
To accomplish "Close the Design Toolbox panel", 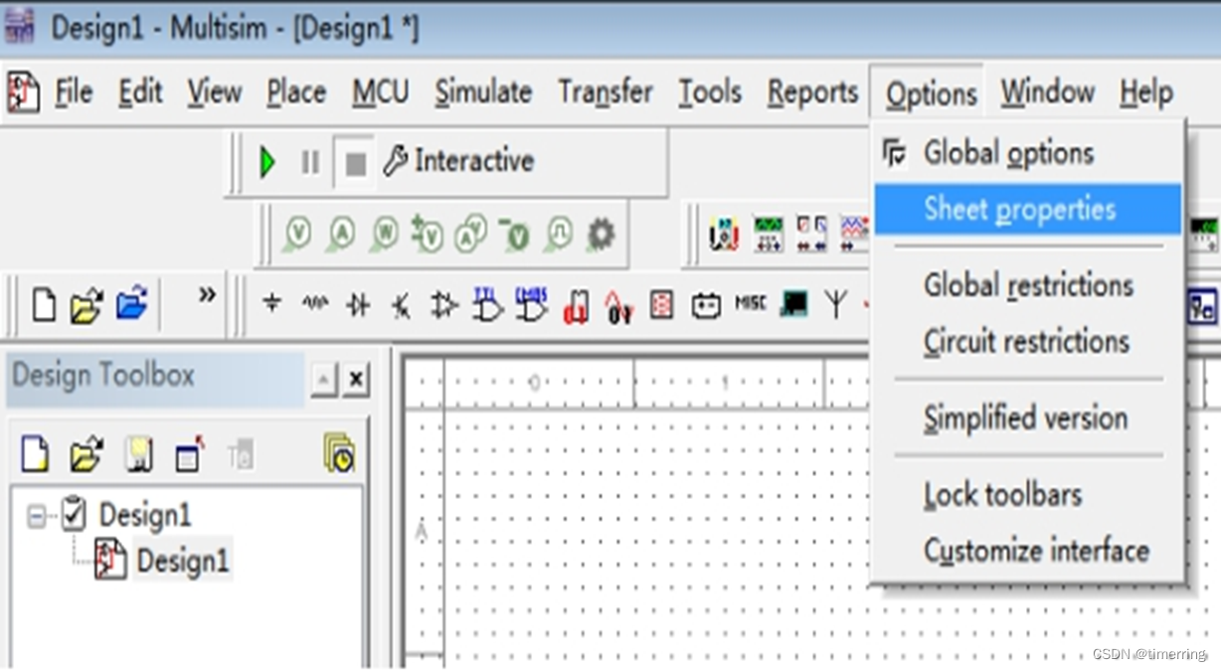I will point(356,380).
